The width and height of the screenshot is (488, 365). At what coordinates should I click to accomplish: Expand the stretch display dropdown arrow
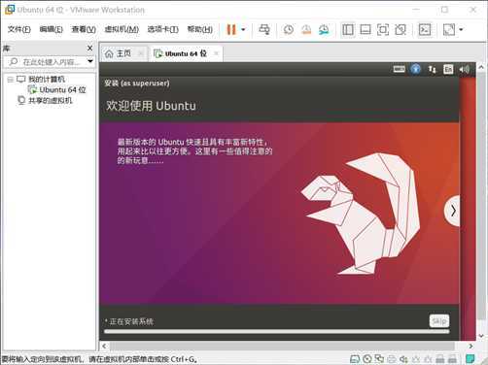pyautogui.click(x=461, y=30)
